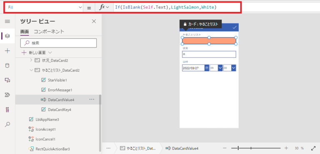Click やることリスト_Dat... breadcrumb
The width and height of the screenshot is (320, 154).
[x=138, y=148]
